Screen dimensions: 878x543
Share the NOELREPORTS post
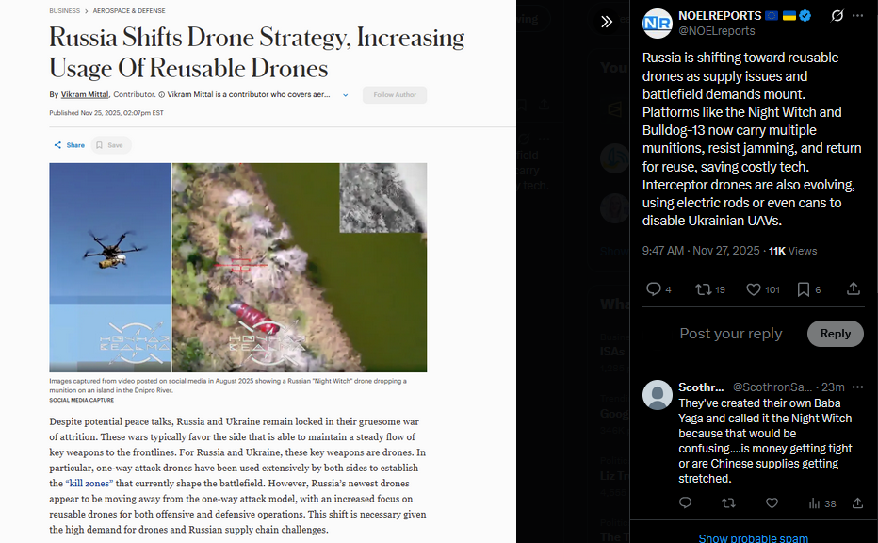click(x=853, y=288)
